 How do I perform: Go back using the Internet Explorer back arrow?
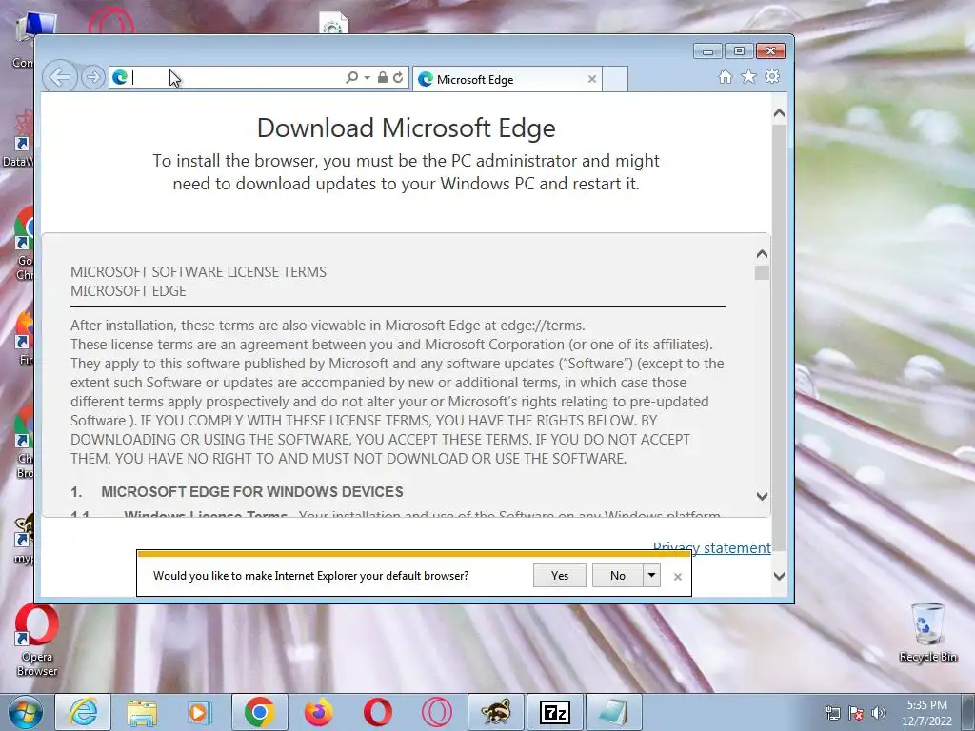pyautogui.click(x=60, y=78)
